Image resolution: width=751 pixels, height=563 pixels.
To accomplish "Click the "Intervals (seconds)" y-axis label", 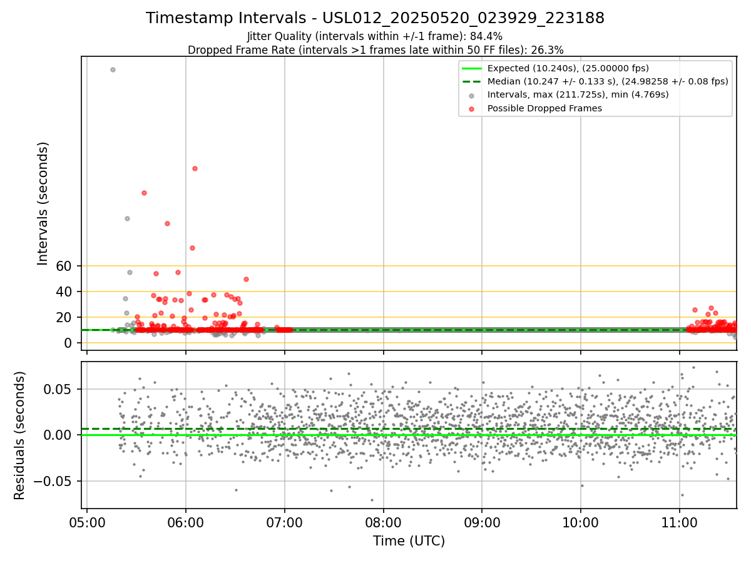I will 43,203.
